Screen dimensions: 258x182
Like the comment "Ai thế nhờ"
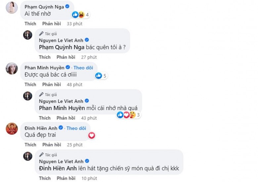[30, 23]
